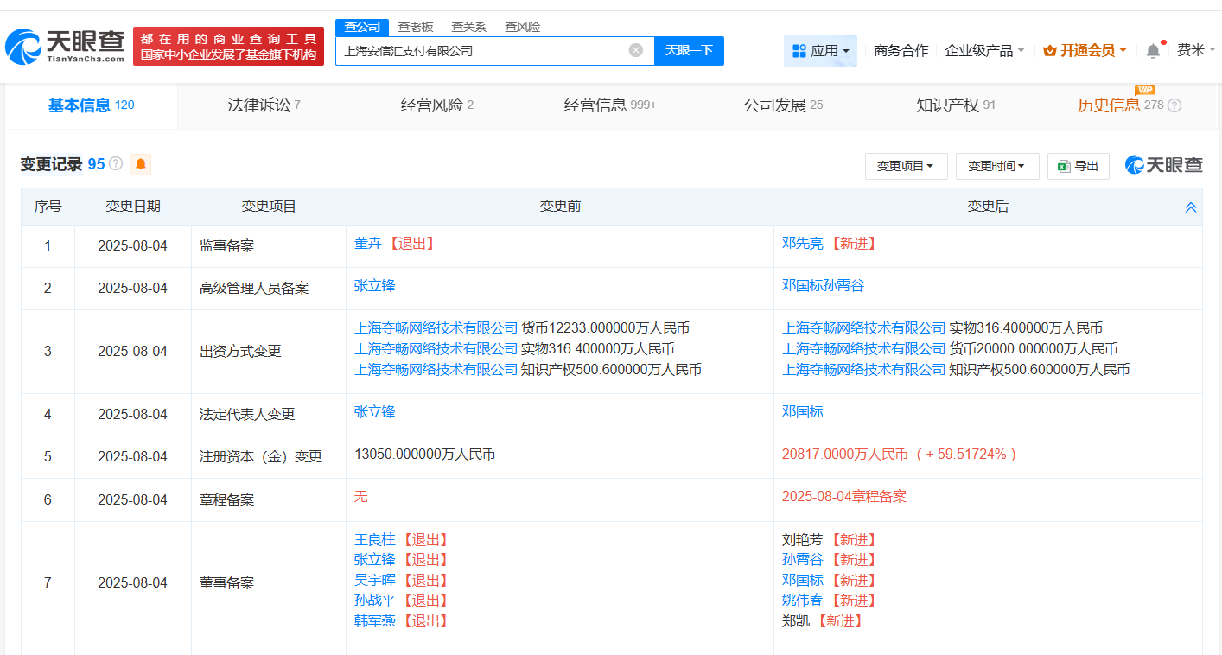Switch to the 查关系 search tab
The height and width of the screenshot is (655, 1222).
[469, 27]
